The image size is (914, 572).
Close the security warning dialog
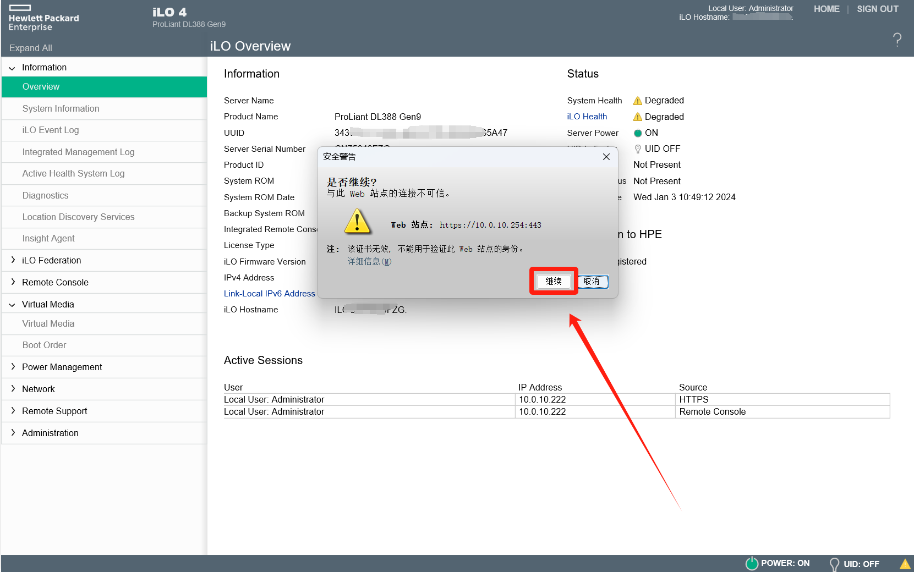click(606, 157)
